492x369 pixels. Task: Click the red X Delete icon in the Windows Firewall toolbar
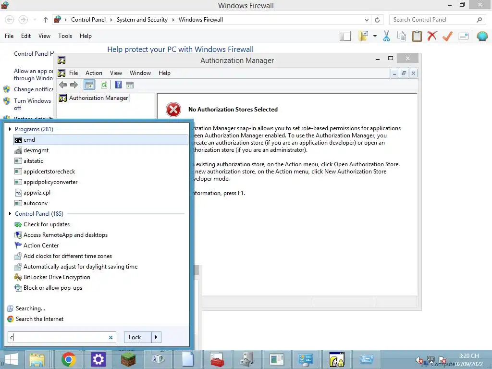click(x=432, y=36)
